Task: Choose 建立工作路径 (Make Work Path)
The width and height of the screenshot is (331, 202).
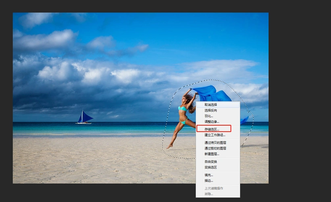Action: [x=215, y=135]
